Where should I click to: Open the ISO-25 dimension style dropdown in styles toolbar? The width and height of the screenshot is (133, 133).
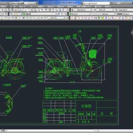point(113,10)
